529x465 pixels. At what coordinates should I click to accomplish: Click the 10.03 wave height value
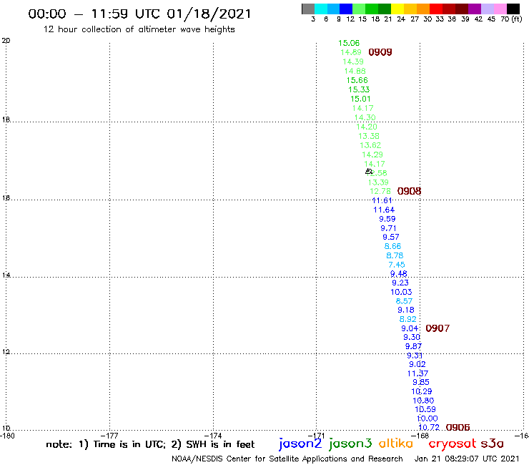401,292
